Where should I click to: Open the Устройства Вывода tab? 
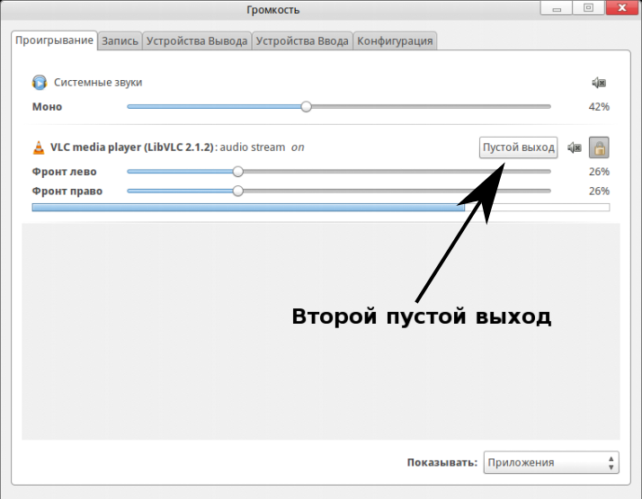pos(197,41)
